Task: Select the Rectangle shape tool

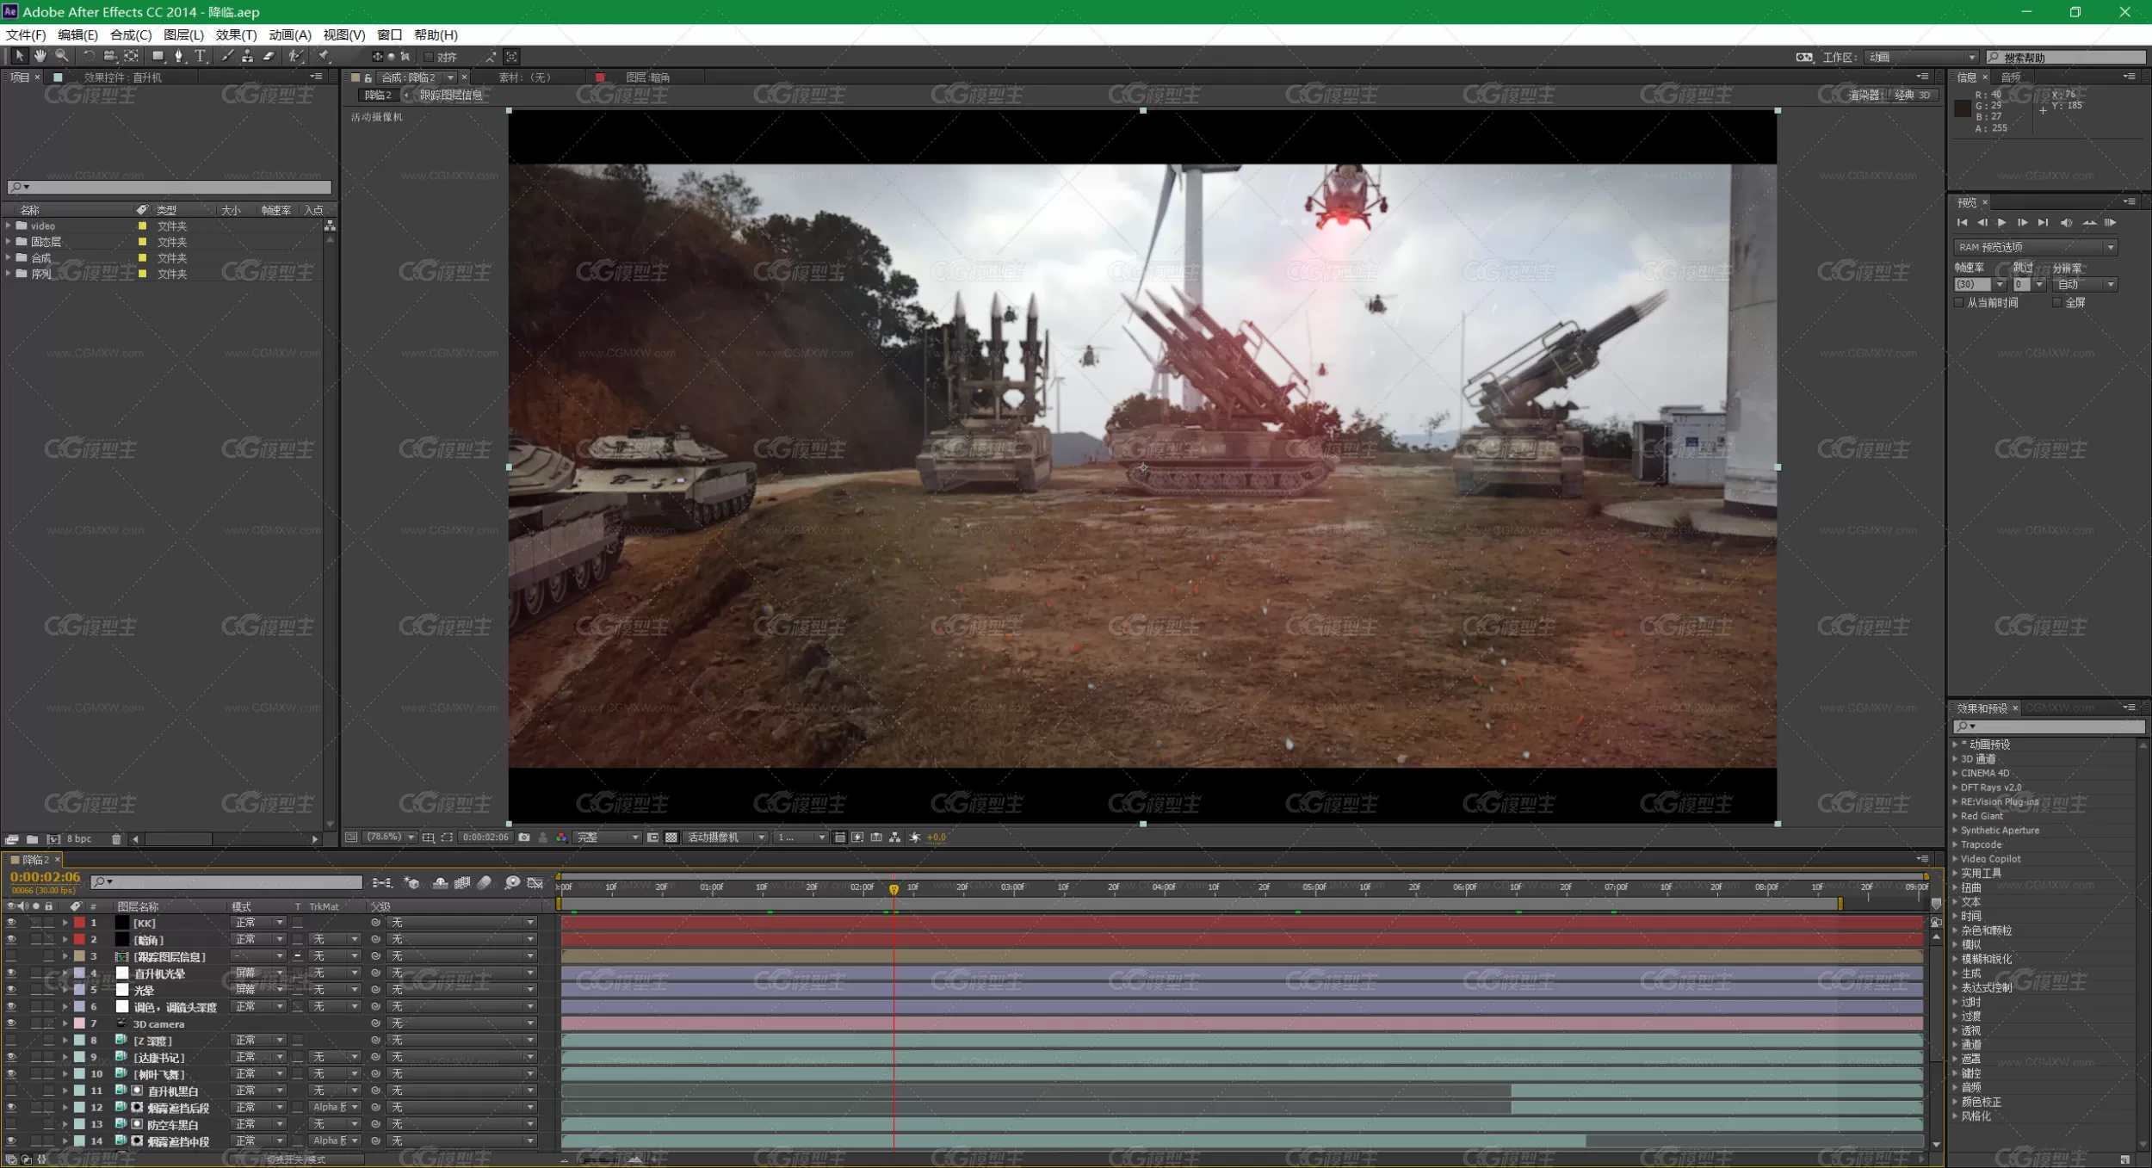Action: click(x=158, y=56)
